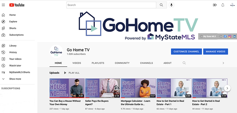Switch to the Videos tab
237x113 pixels.
tap(77, 63)
